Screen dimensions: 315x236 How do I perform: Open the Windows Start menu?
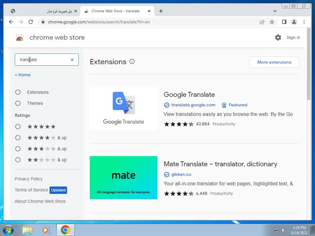coord(8,230)
